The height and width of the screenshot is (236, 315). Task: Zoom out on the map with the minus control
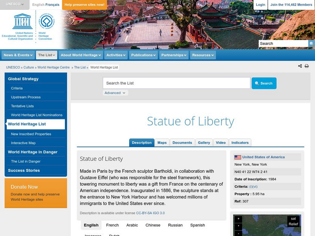pyautogui.click(x=238, y=233)
